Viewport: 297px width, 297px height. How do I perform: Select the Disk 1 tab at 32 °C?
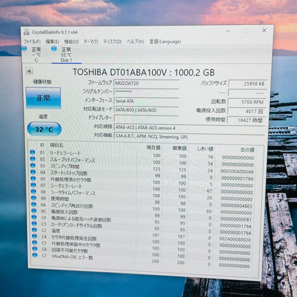pyautogui.click(x=66, y=55)
